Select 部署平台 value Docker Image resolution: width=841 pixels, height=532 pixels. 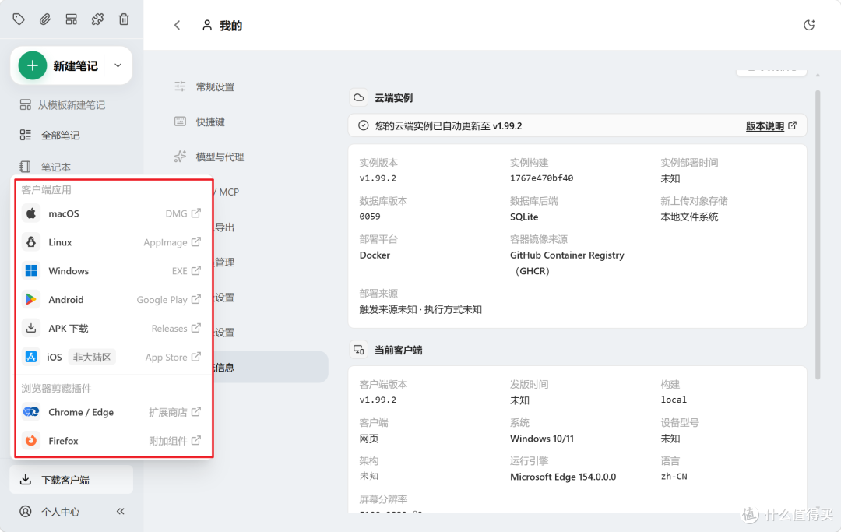click(375, 255)
